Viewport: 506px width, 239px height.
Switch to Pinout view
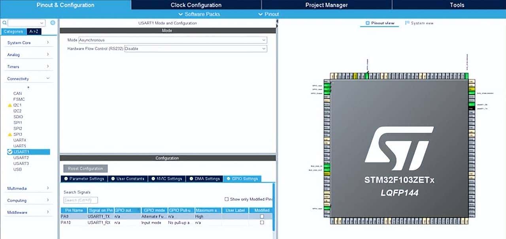point(379,23)
